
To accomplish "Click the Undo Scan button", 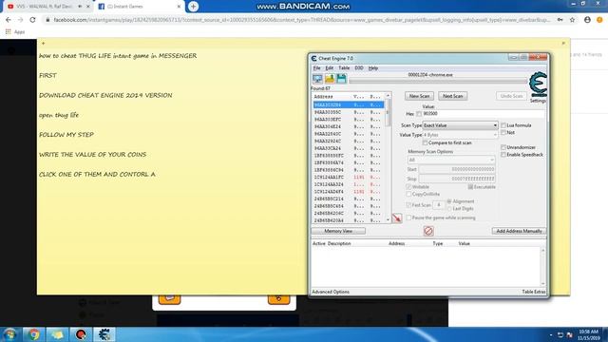I will (511, 96).
